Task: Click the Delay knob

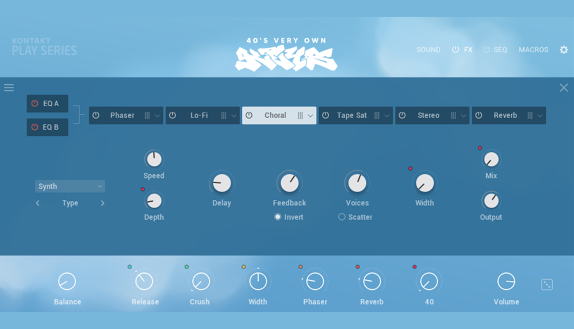Action: click(x=222, y=183)
